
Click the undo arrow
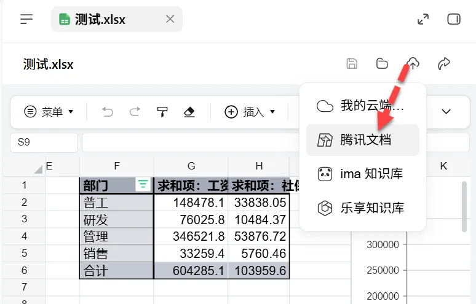[x=108, y=112]
